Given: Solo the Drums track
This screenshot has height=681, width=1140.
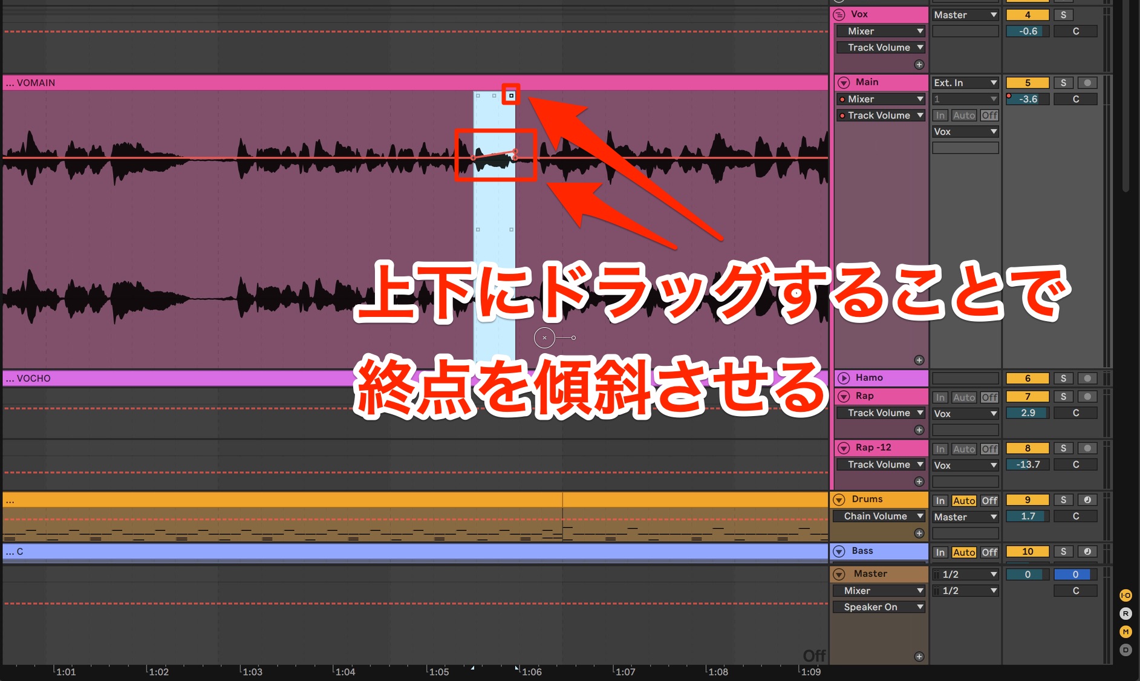Looking at the screenshot, I should click(x=1063, y=500).
